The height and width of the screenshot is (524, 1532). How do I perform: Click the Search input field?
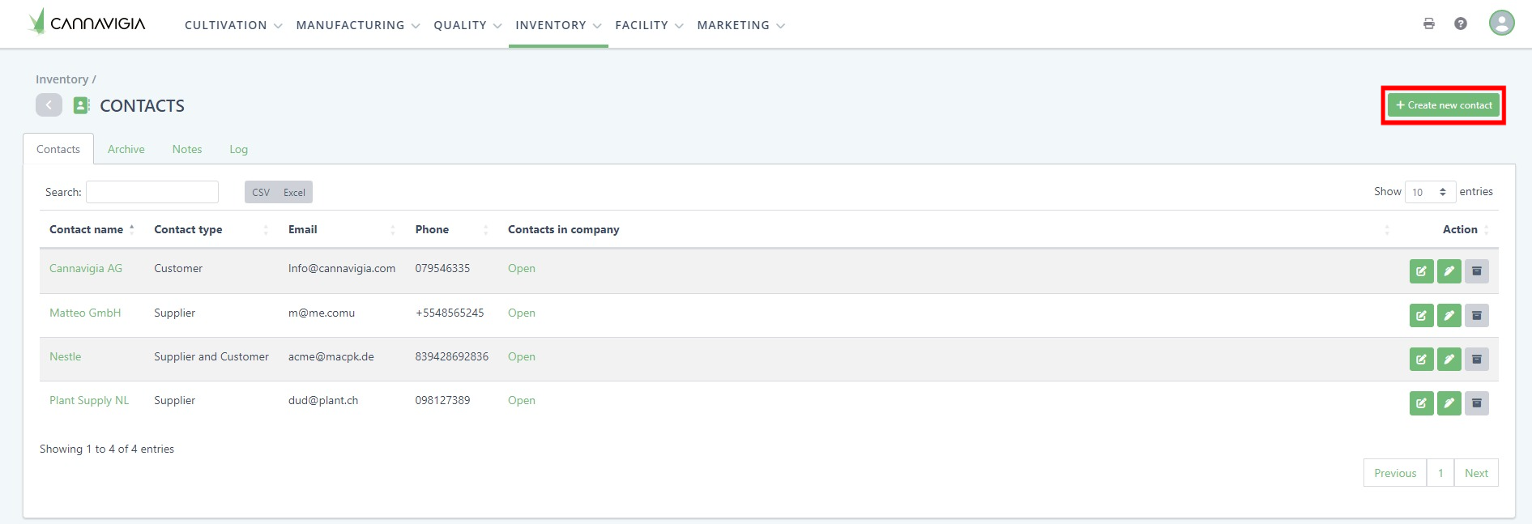point(152,192)
